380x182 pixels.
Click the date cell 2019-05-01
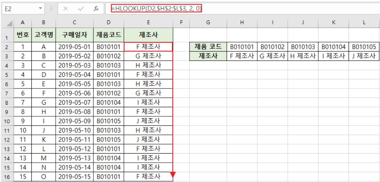pyautogui.click(x=75, y=47)
